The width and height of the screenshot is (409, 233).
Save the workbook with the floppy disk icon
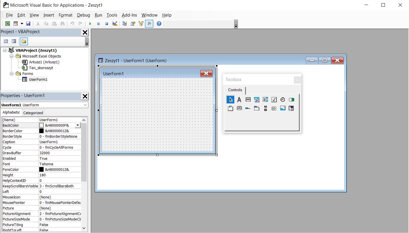click(28, 24)
